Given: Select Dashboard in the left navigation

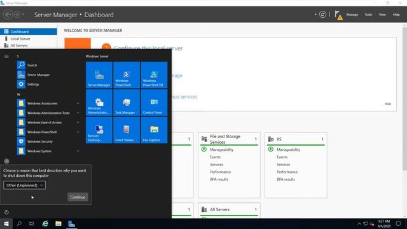Looking at the screenshot, I should coord(29,32).
